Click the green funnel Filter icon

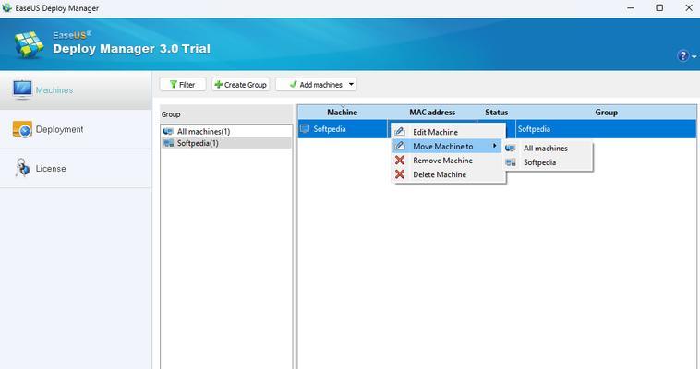point(174,84)
